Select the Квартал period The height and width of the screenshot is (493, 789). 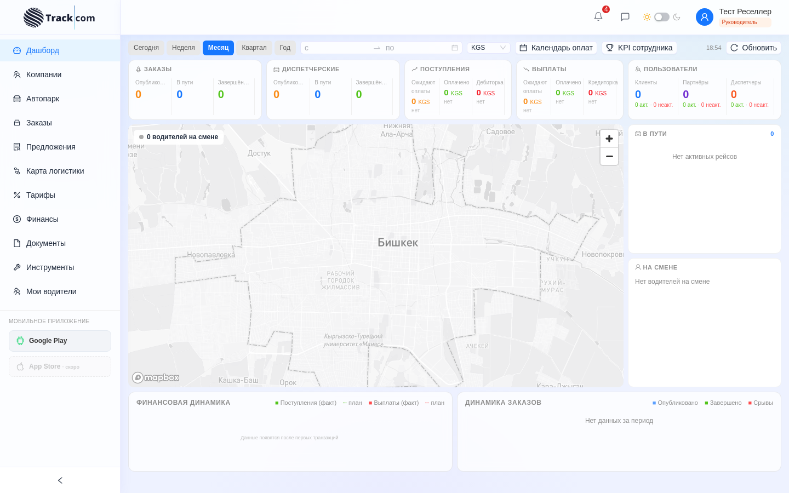click(x=254, y=48)
